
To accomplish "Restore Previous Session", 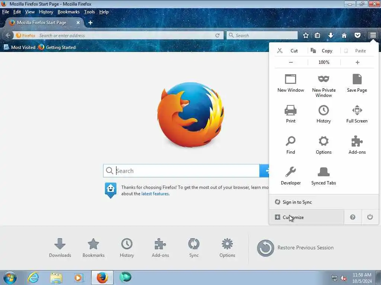I will tap(295, 248).
